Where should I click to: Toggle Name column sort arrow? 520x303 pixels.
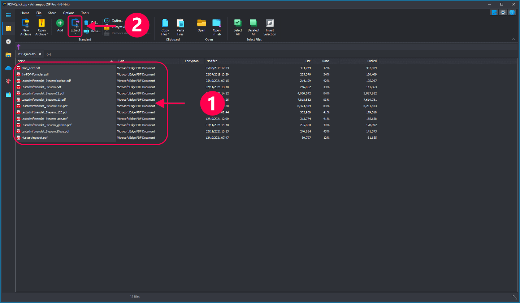(x=111, y=61)
